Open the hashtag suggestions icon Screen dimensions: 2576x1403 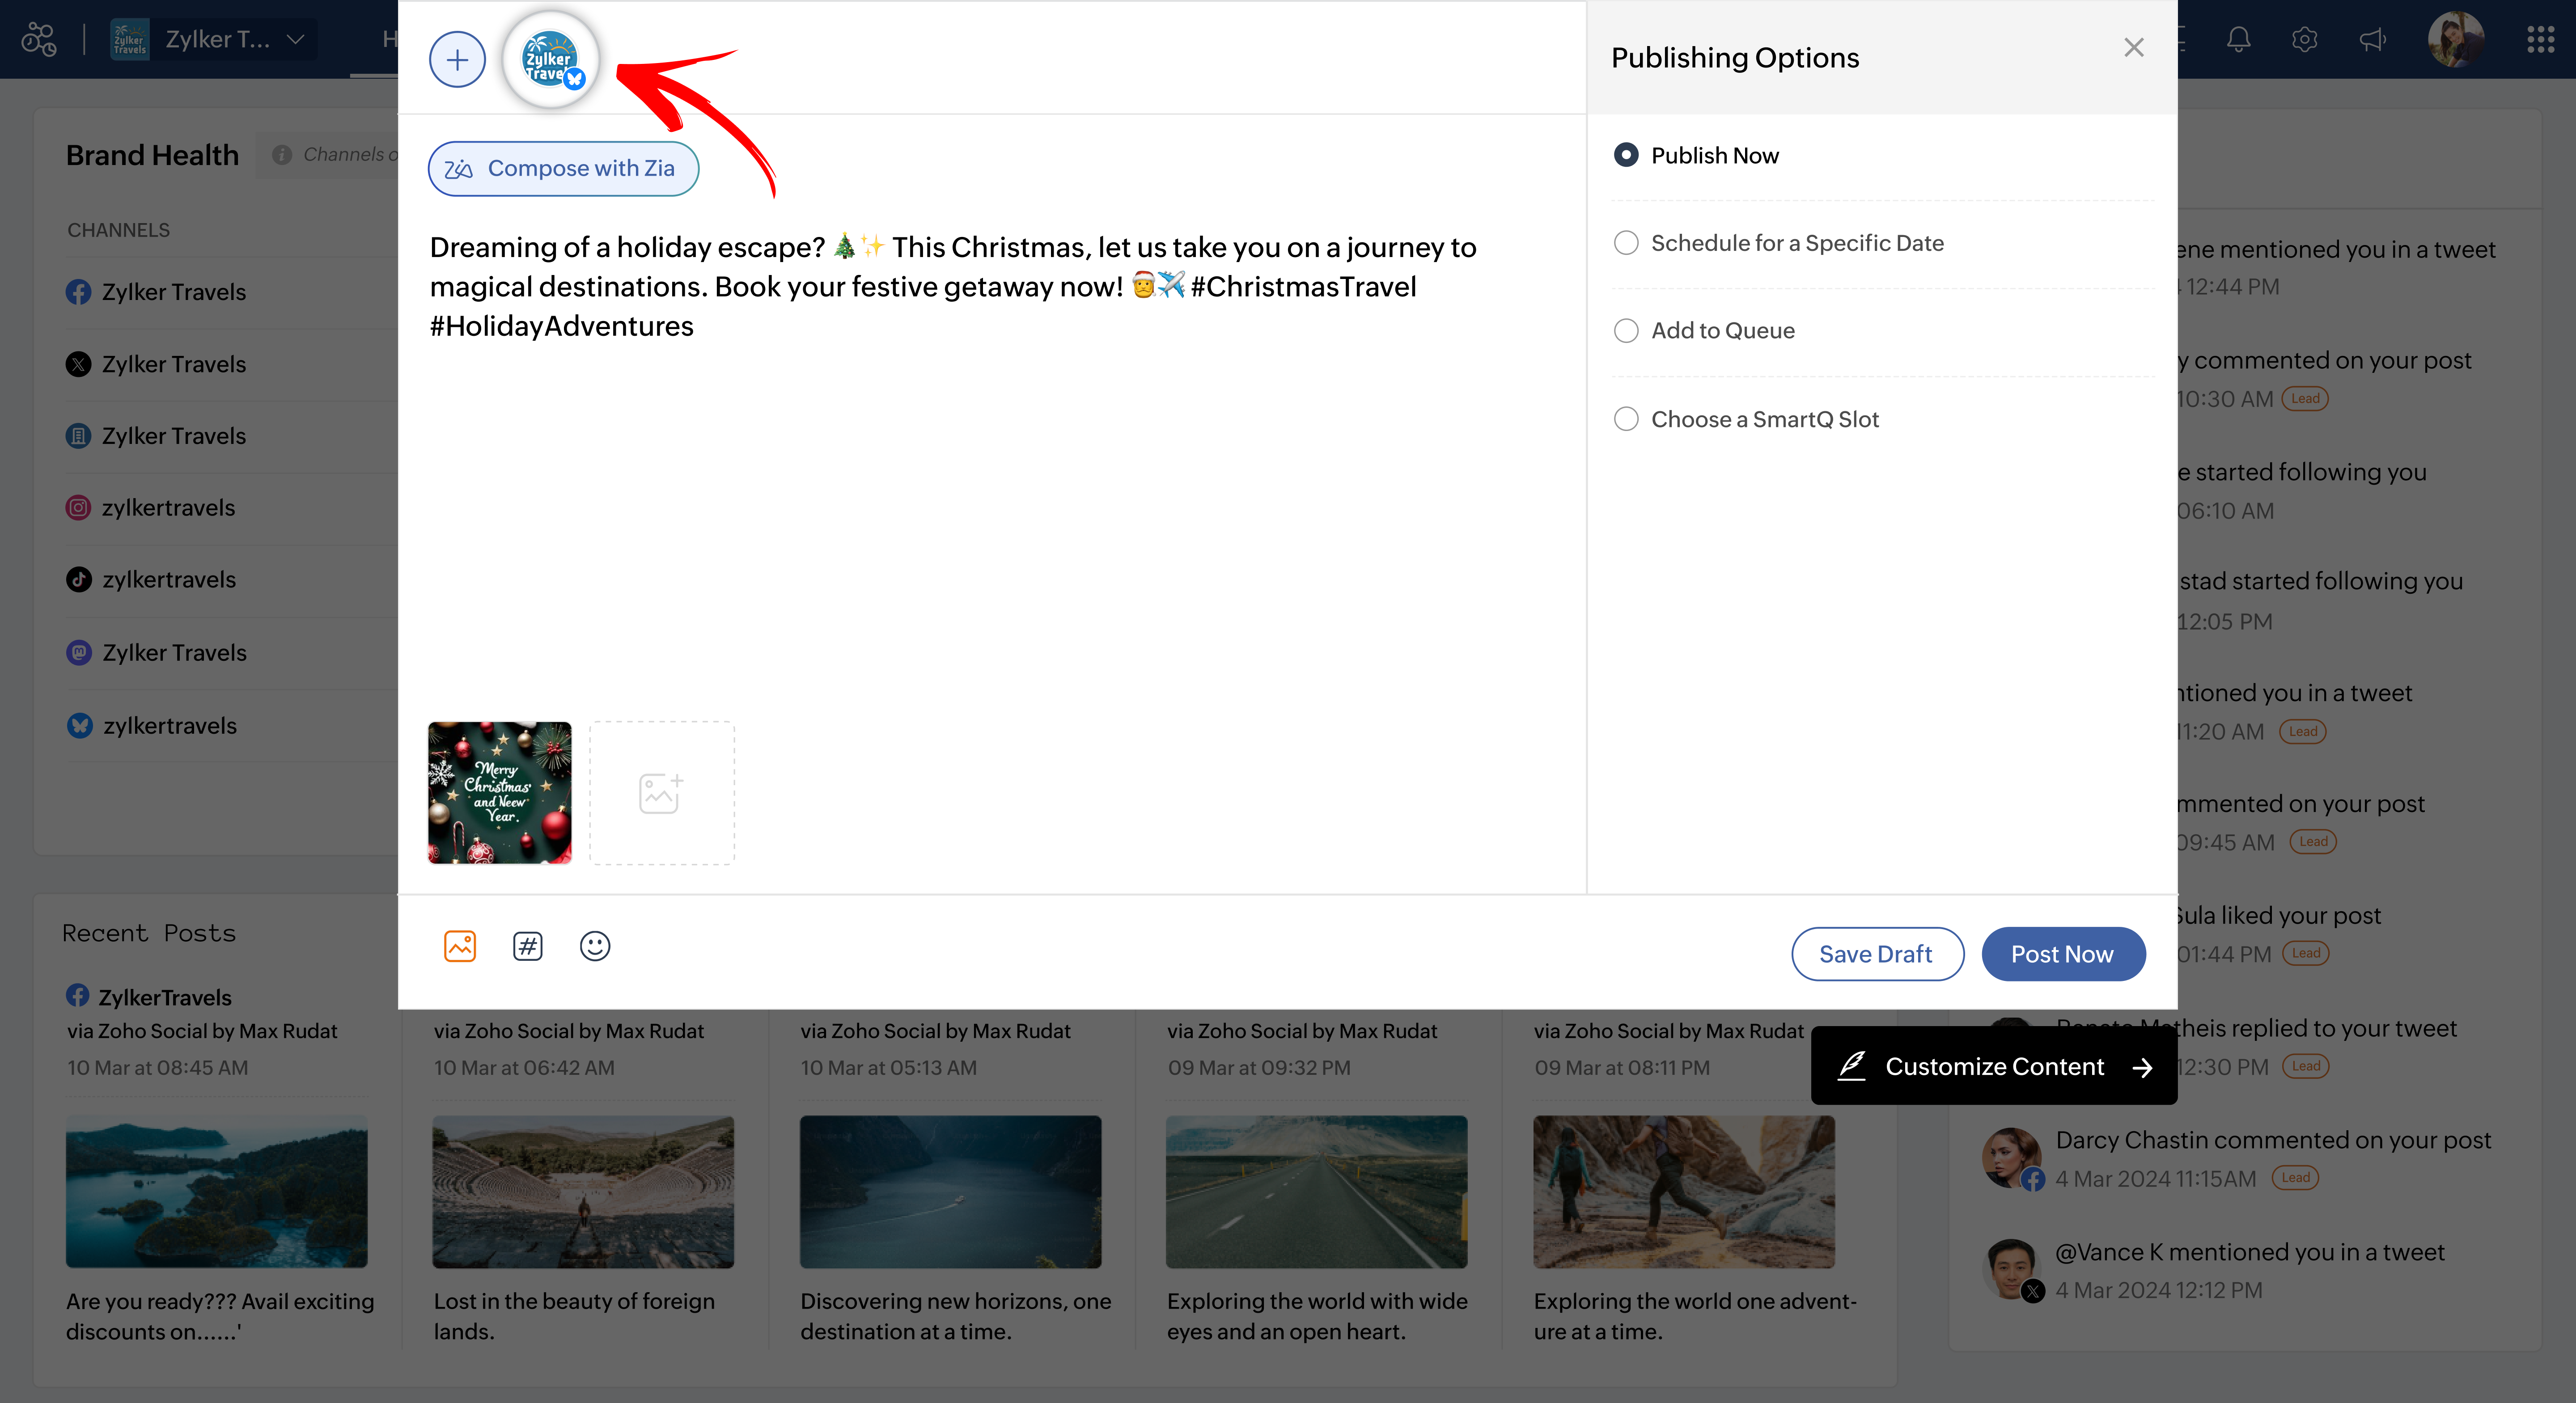[528, 945]
